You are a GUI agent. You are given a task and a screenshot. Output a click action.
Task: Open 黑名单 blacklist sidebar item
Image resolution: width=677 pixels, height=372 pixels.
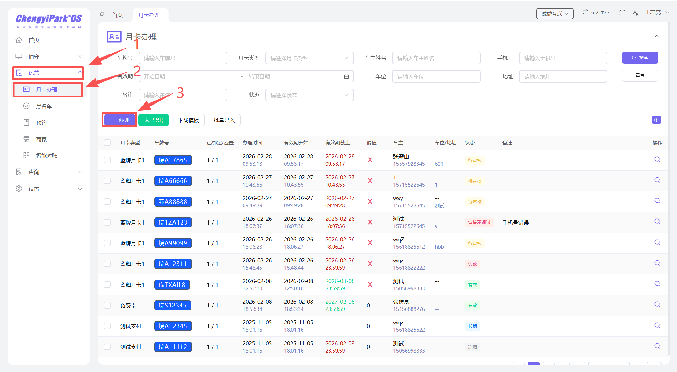click(44, 106)
